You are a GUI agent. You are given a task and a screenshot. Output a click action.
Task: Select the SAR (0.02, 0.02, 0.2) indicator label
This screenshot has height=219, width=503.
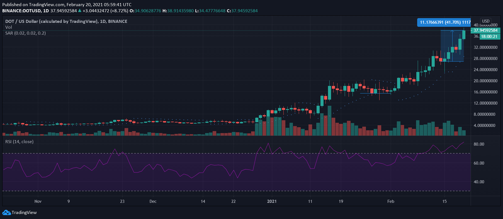coord(25,33)
